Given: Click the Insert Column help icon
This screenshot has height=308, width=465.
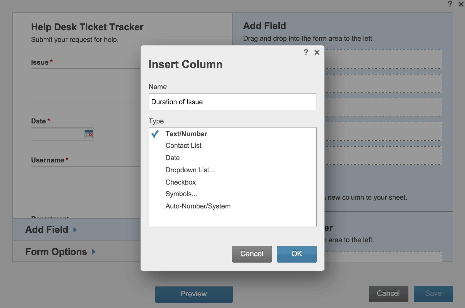Looking at the screenshot, I should [x=306, y=52].
